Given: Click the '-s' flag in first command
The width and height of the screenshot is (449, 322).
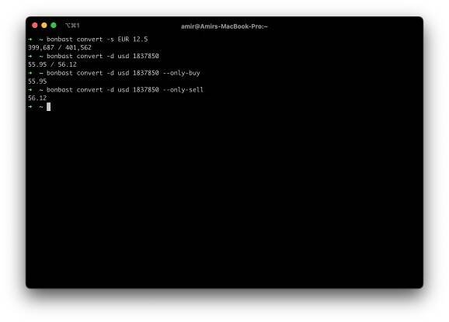Looking at the screenshot, I should (x=110, y=39).
